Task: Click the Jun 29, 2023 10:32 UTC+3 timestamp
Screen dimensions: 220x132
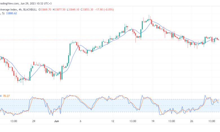Action: click(x=36, y=3)
